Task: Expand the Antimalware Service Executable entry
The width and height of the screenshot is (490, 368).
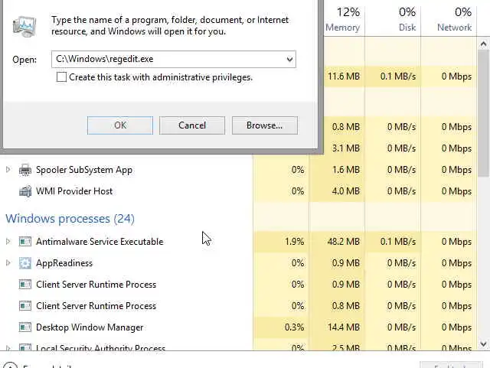Action: (x=8, y=242)
